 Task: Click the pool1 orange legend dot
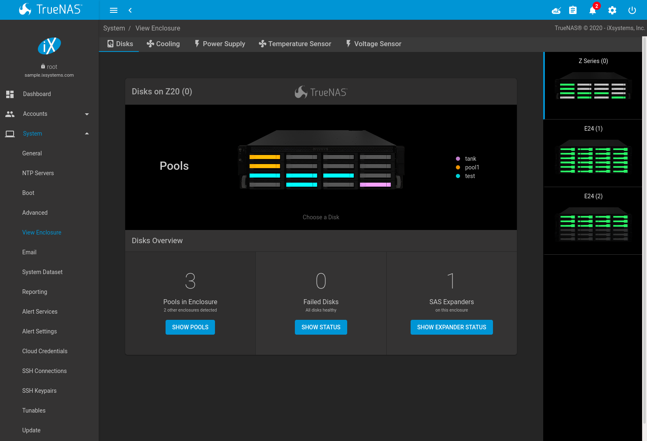click(x=458, y=167)
